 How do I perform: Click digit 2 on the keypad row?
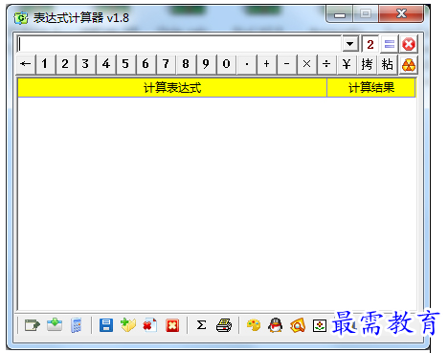click(65, 64)
